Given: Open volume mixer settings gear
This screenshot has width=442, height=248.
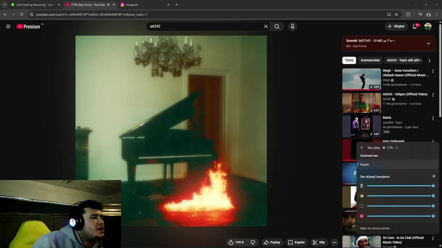Looking at the screenshot, I should point(434,176).
